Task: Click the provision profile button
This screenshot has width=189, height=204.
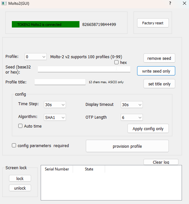Action: [127, 146]
